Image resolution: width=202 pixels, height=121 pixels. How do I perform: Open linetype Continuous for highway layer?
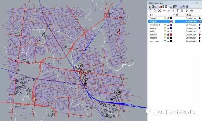coord(191,35)
